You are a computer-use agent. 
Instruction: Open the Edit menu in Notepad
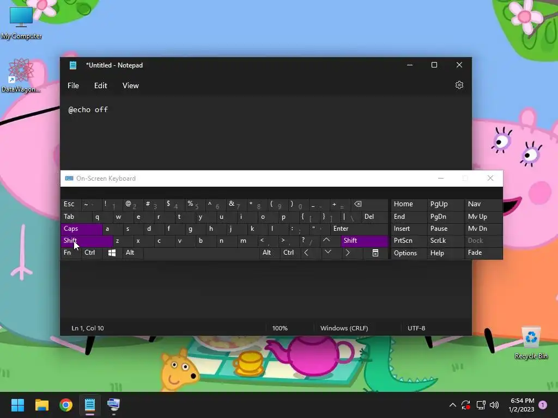(101, 85)
